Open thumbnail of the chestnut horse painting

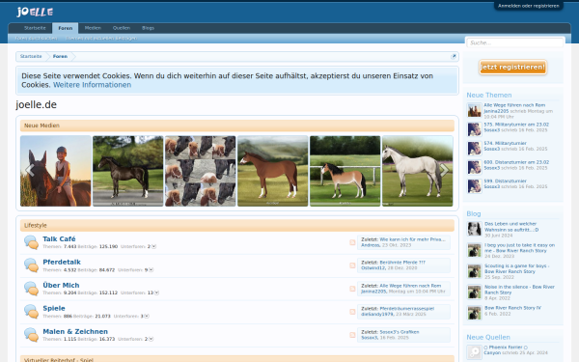point(272,171)
